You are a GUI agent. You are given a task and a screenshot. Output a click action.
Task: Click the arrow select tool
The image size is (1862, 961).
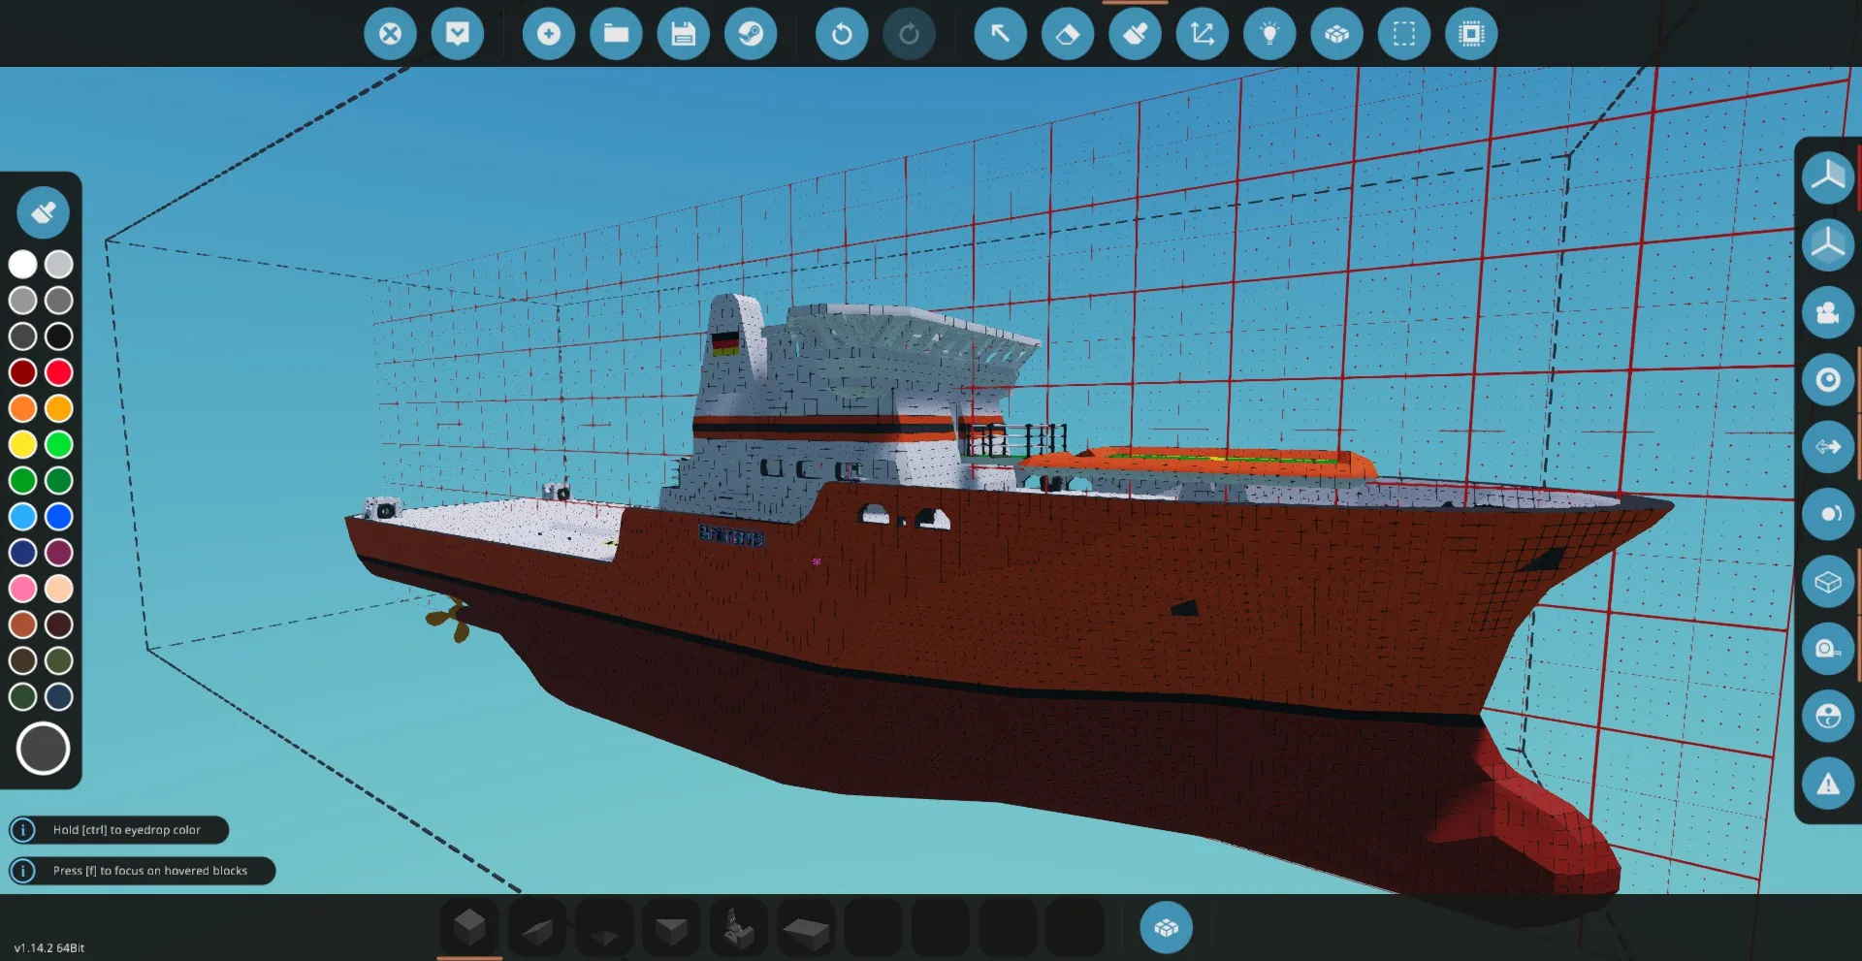point(1000,34)
